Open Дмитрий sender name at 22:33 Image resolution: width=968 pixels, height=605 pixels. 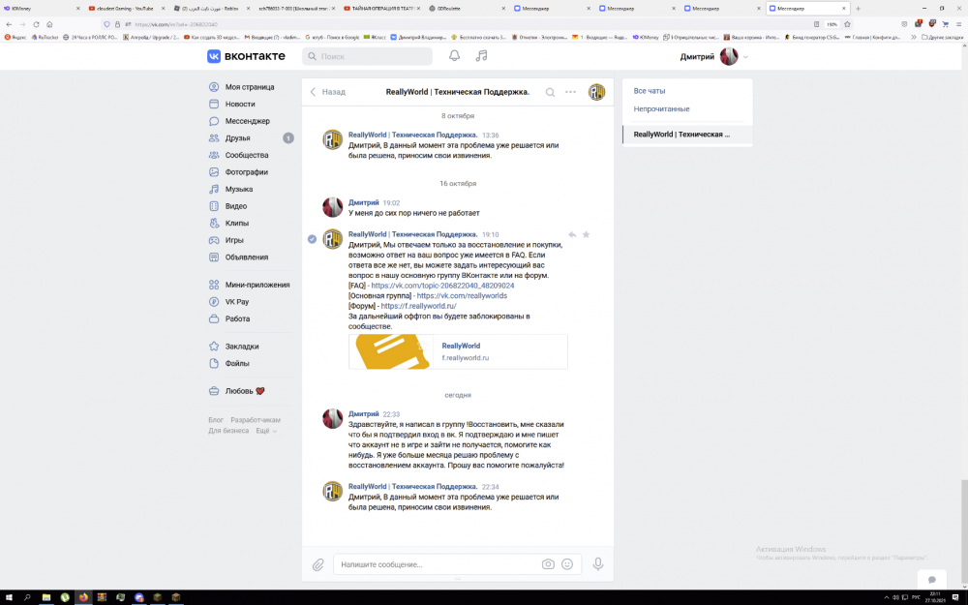point(364,414)
